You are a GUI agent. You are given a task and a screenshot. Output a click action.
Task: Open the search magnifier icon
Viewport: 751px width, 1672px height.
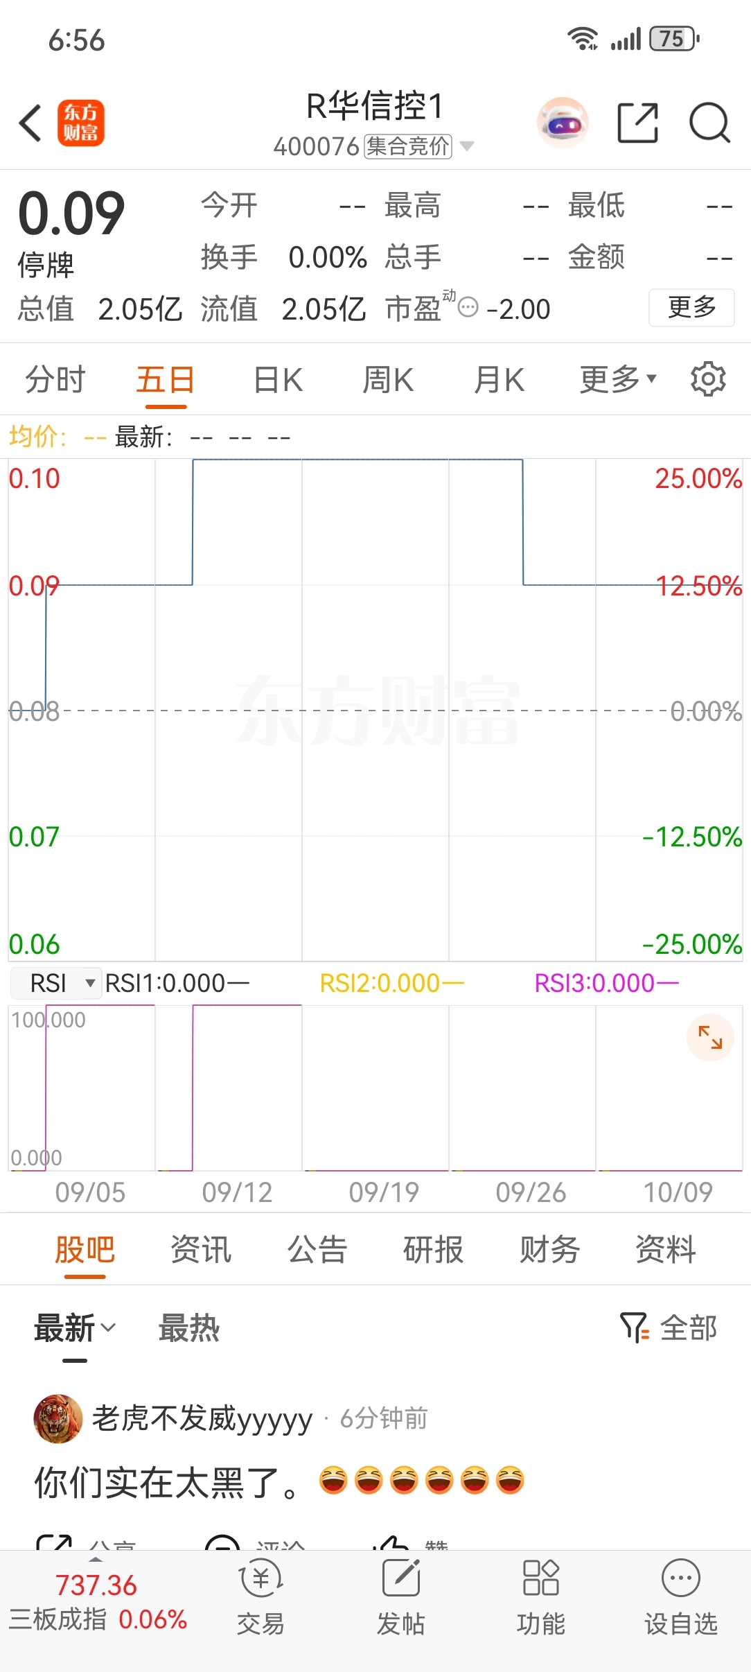tap(710, 123)
